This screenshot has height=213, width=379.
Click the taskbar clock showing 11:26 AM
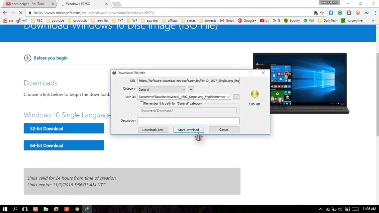tap(369, 209)
